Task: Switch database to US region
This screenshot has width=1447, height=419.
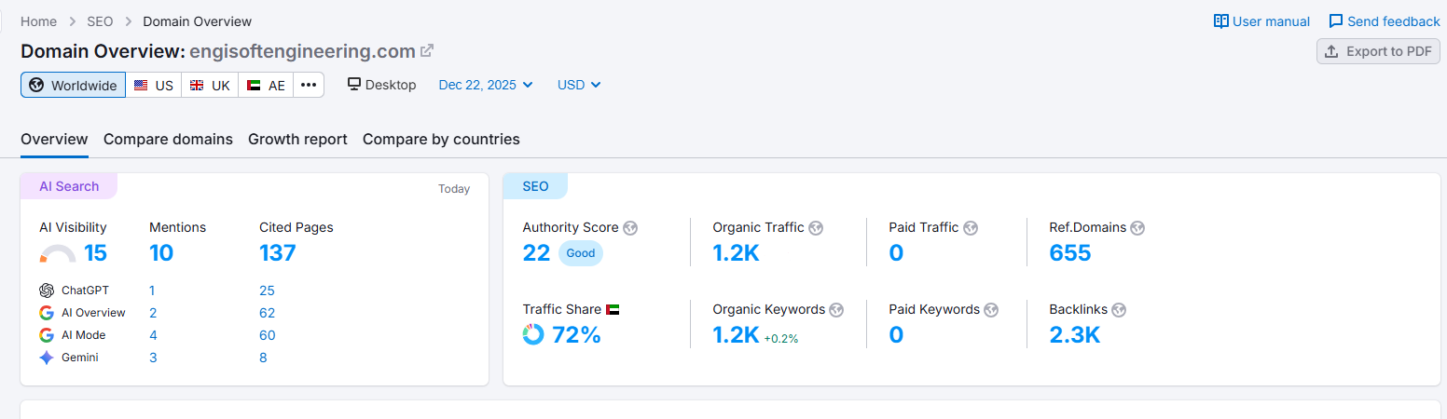Action: tap(154, 86)
